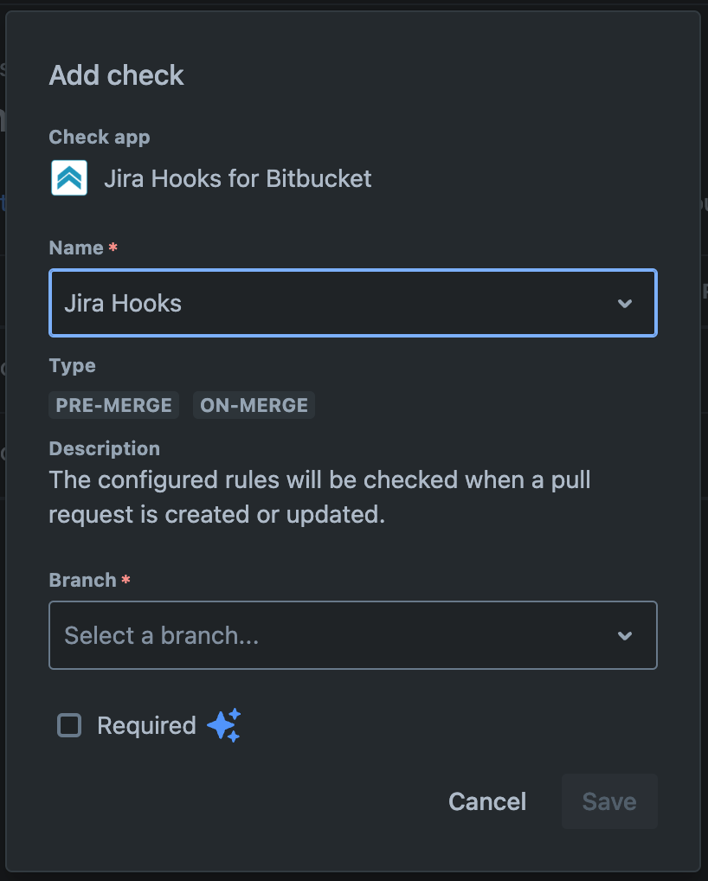Image resolution: width=708 pixels, height=881 pixels.
Task: Select the PRE-MERGE type badge
Action: (x=113, y=405)
